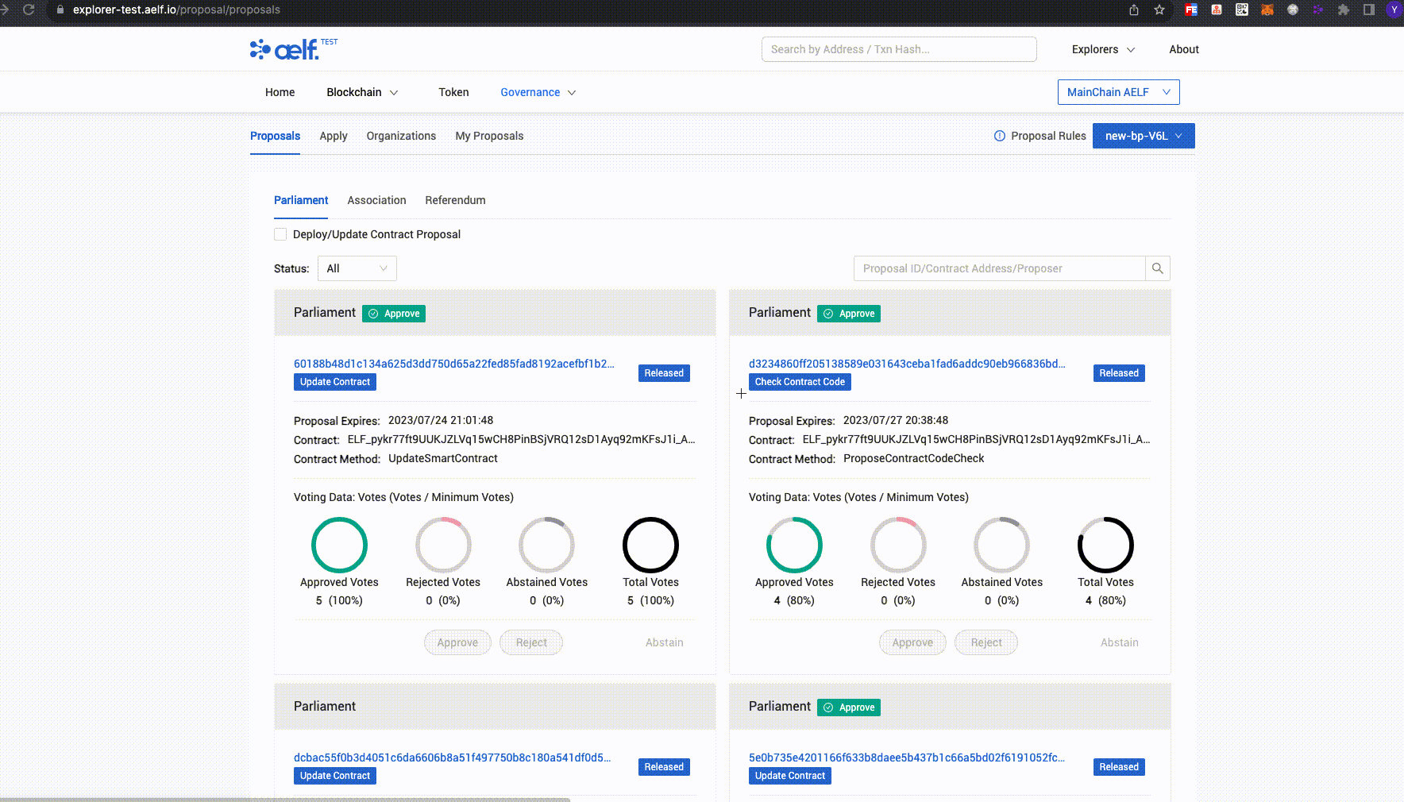This screenshot has width=1404, height=802.
Task: Expand the Governance menu
Action: click(x=538, y=92)
